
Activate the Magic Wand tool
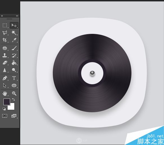point(14,33)
